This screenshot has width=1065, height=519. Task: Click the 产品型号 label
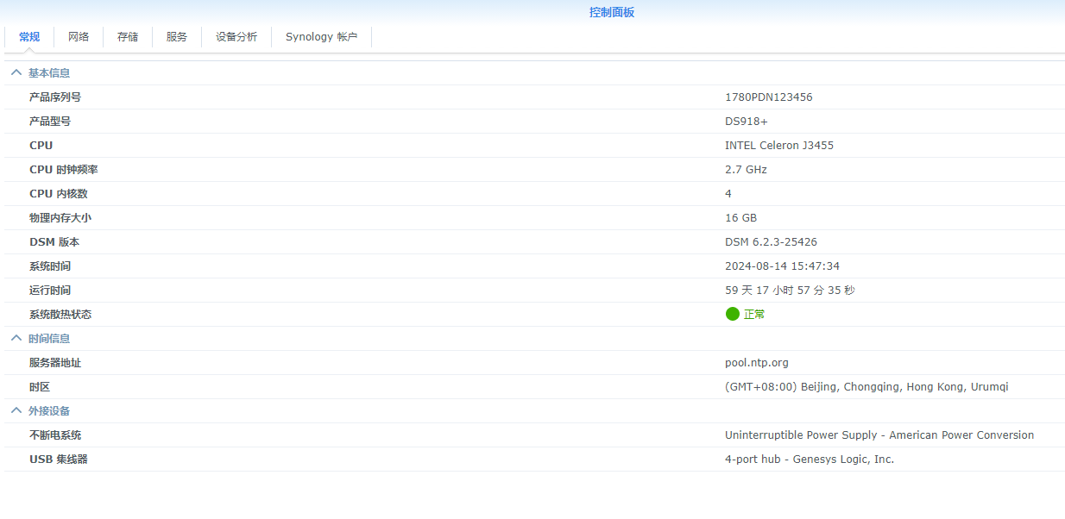pos(50,122)
